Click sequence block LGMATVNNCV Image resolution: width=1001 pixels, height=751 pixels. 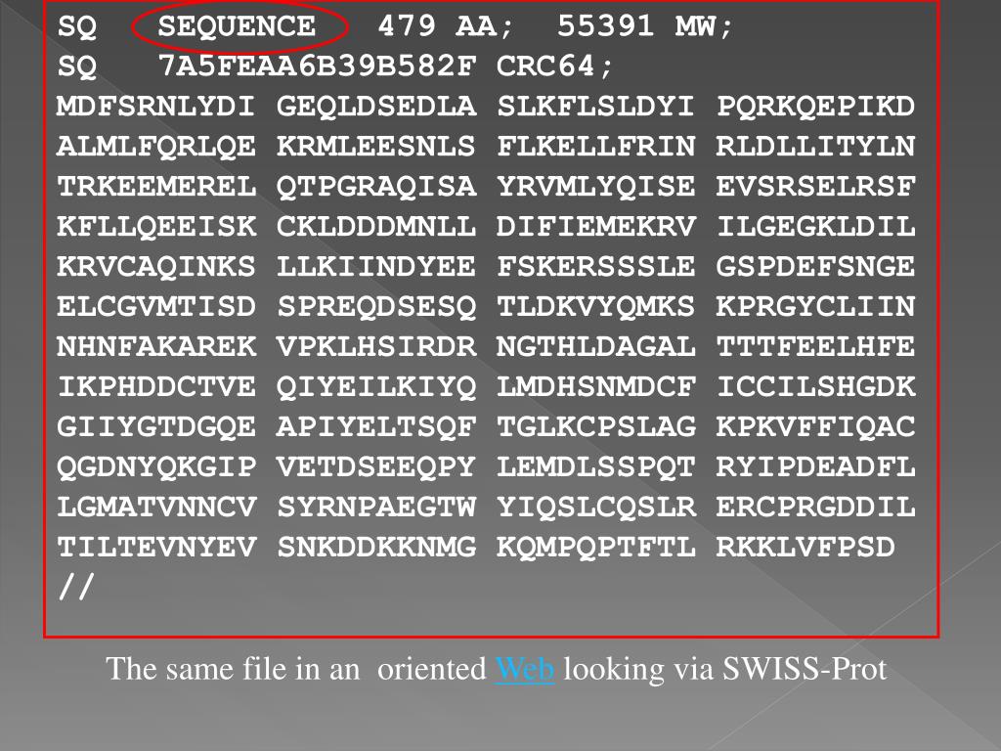[x=155, y=508]
